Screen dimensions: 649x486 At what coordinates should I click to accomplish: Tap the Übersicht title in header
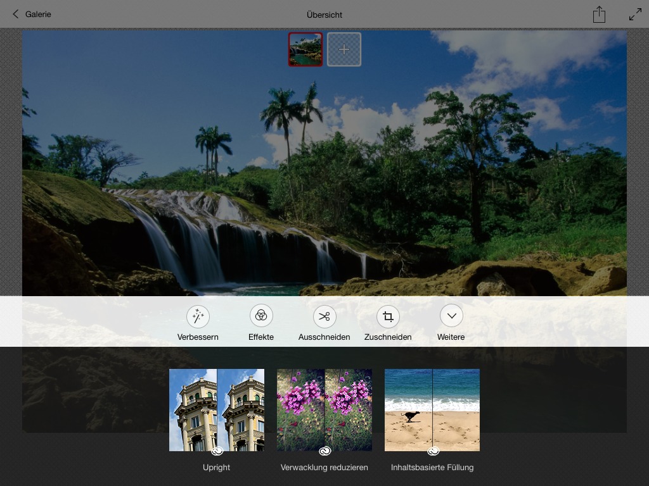pyautogui.click(x=324, y=15)
